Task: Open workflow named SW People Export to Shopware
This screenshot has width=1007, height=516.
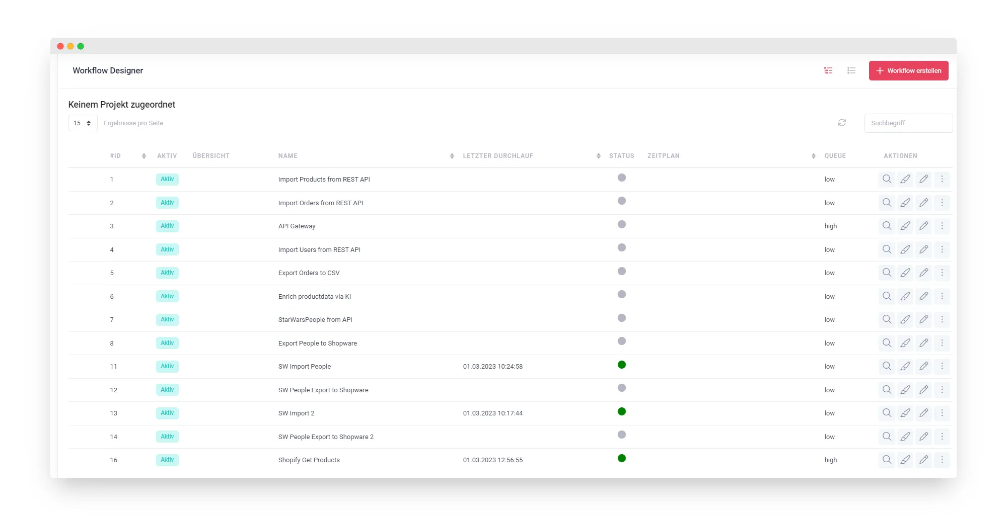Action: [x=323, y=390]
